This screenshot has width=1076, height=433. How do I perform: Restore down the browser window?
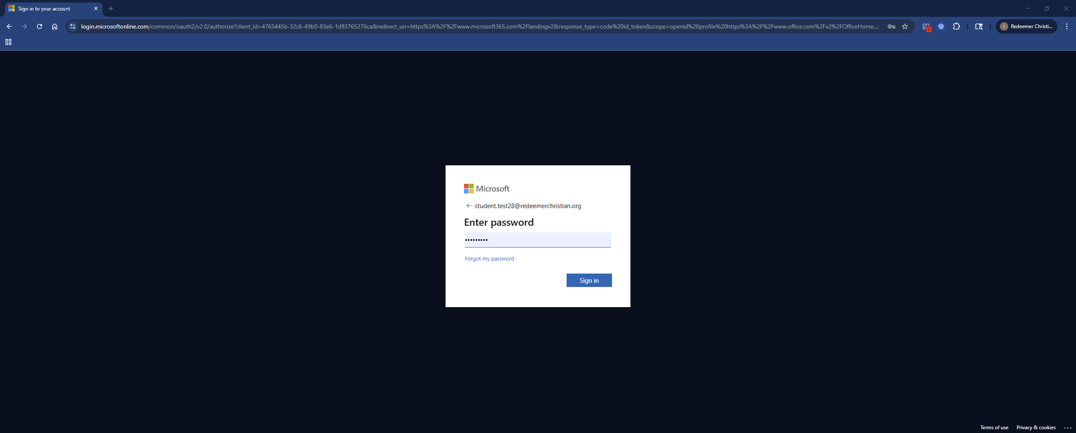coord(1047,8)
